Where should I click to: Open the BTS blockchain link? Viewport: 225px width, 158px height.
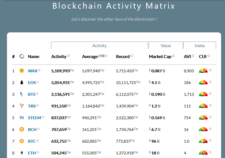[x=32, y=94]
